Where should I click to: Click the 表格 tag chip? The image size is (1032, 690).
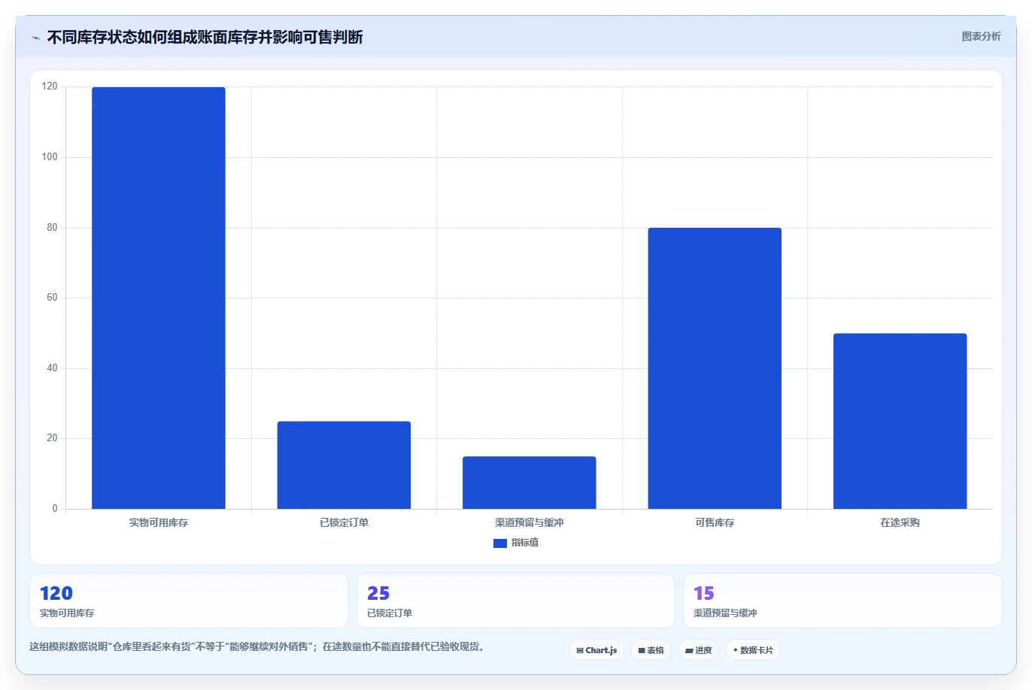(x=651, y=650)
